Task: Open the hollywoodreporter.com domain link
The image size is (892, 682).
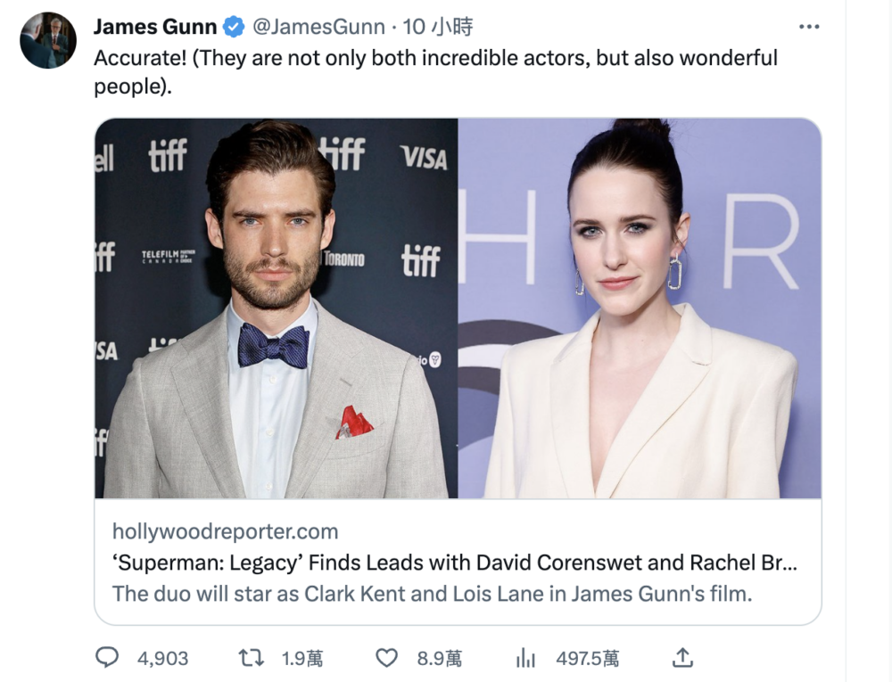Action: pyautogui.click(x=225, y=532)
